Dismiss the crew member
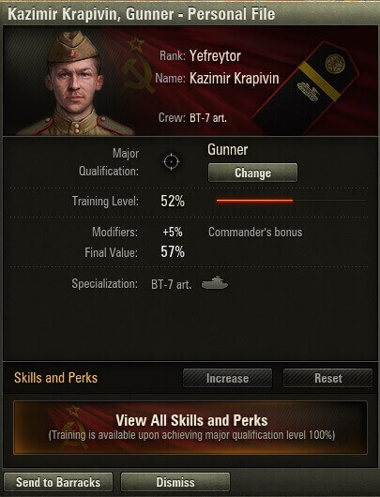Image resolution: width=380 pixels, height=497 pixels. point(175,482)
